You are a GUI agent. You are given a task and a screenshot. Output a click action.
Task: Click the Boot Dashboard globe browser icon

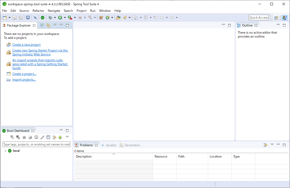pyautogui.click(x=30, y=137)
